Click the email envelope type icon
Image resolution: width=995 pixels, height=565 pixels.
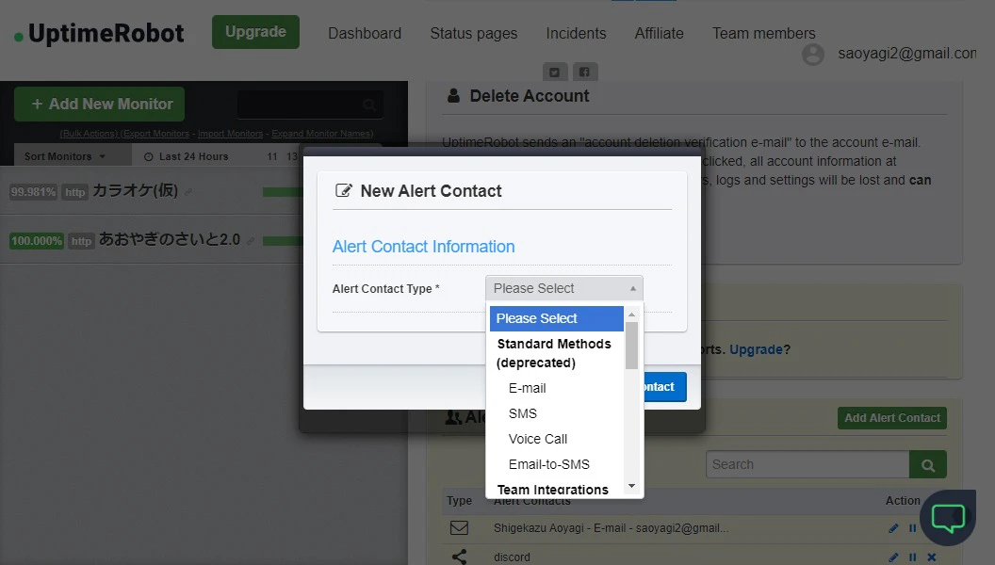pyautogui.click(x=459, y=527)
